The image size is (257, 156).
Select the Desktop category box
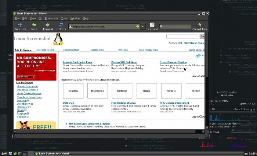(73, 91)
